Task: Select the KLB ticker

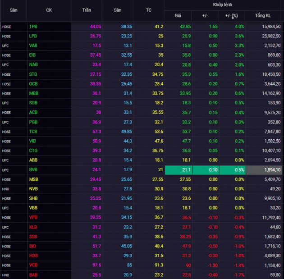Action: coord(33,227)
